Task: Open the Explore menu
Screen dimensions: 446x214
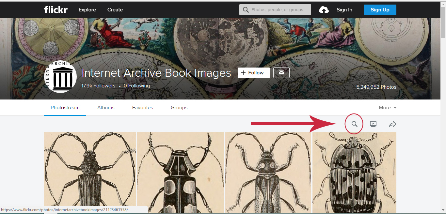Action: coord(87,9)
